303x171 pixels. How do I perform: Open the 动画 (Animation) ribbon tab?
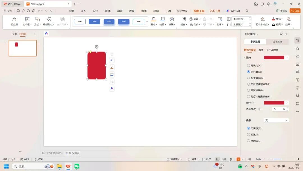pos(120,11)
